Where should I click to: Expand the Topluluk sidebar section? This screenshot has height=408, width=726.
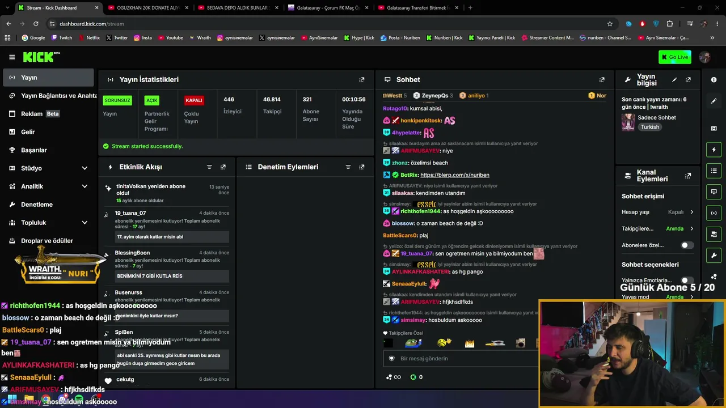[48, 223]
